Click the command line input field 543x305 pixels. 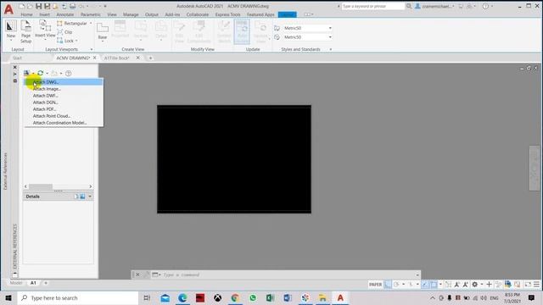pyautogui.click(x=289, y=274)
